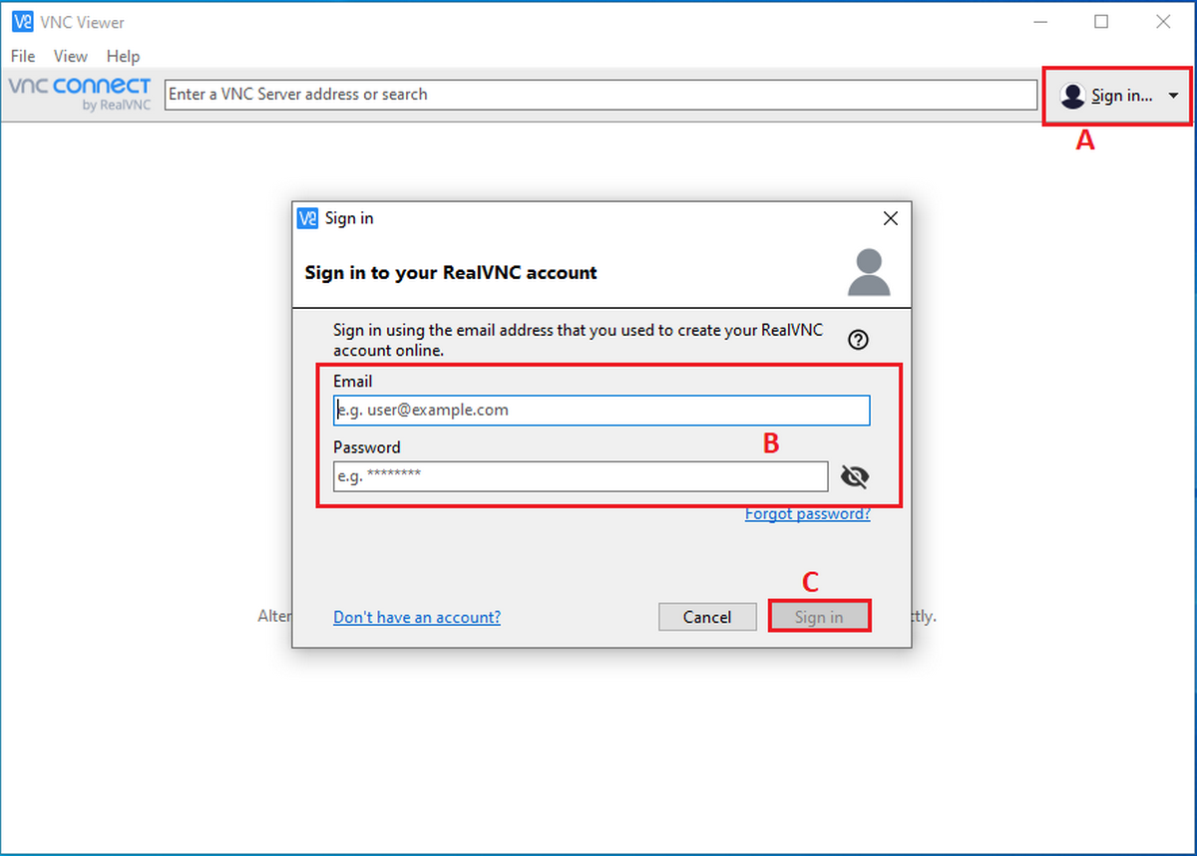Click the Cancel button
Viewport: 1197px width, 856px height.
706,617
